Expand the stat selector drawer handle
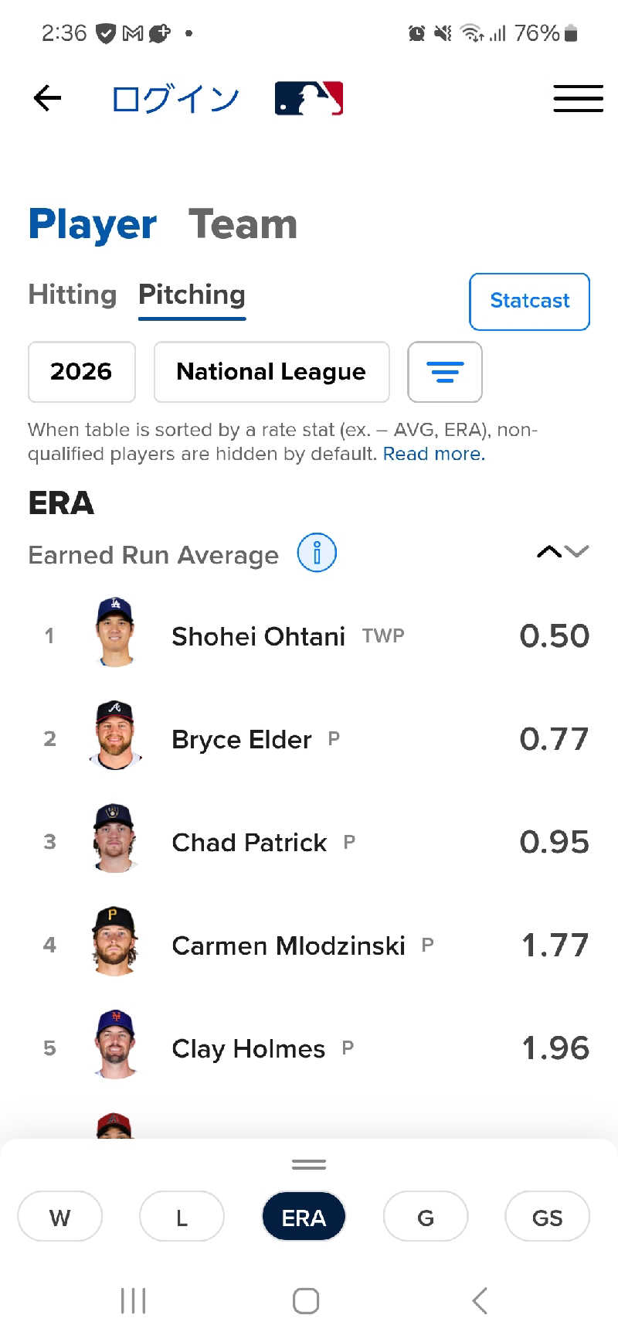The width and height of the screenshot is (618, 1339). [309, 1164]
